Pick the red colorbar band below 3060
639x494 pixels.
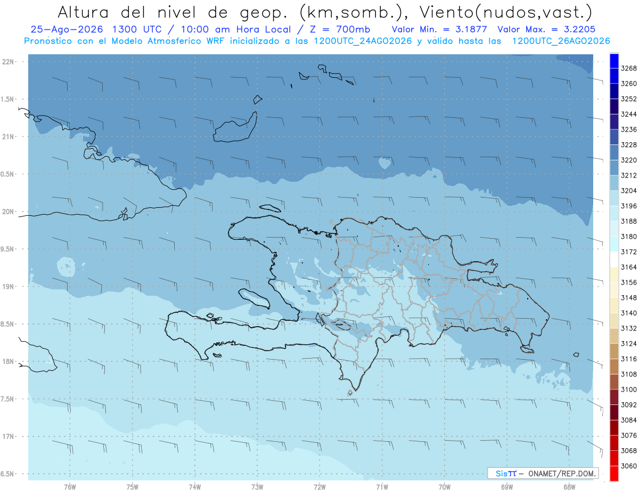pyautogui.click(x=614, y=473)
